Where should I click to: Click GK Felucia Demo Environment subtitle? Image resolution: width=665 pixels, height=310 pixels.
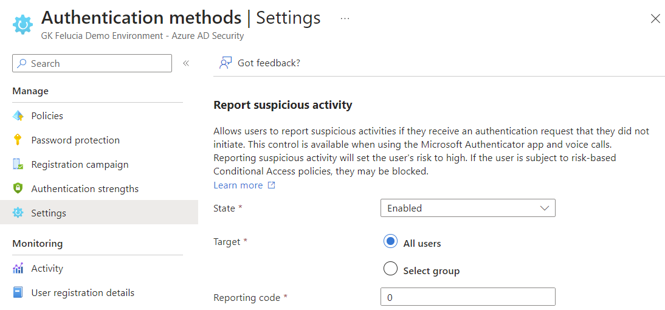tap(142, 36)
